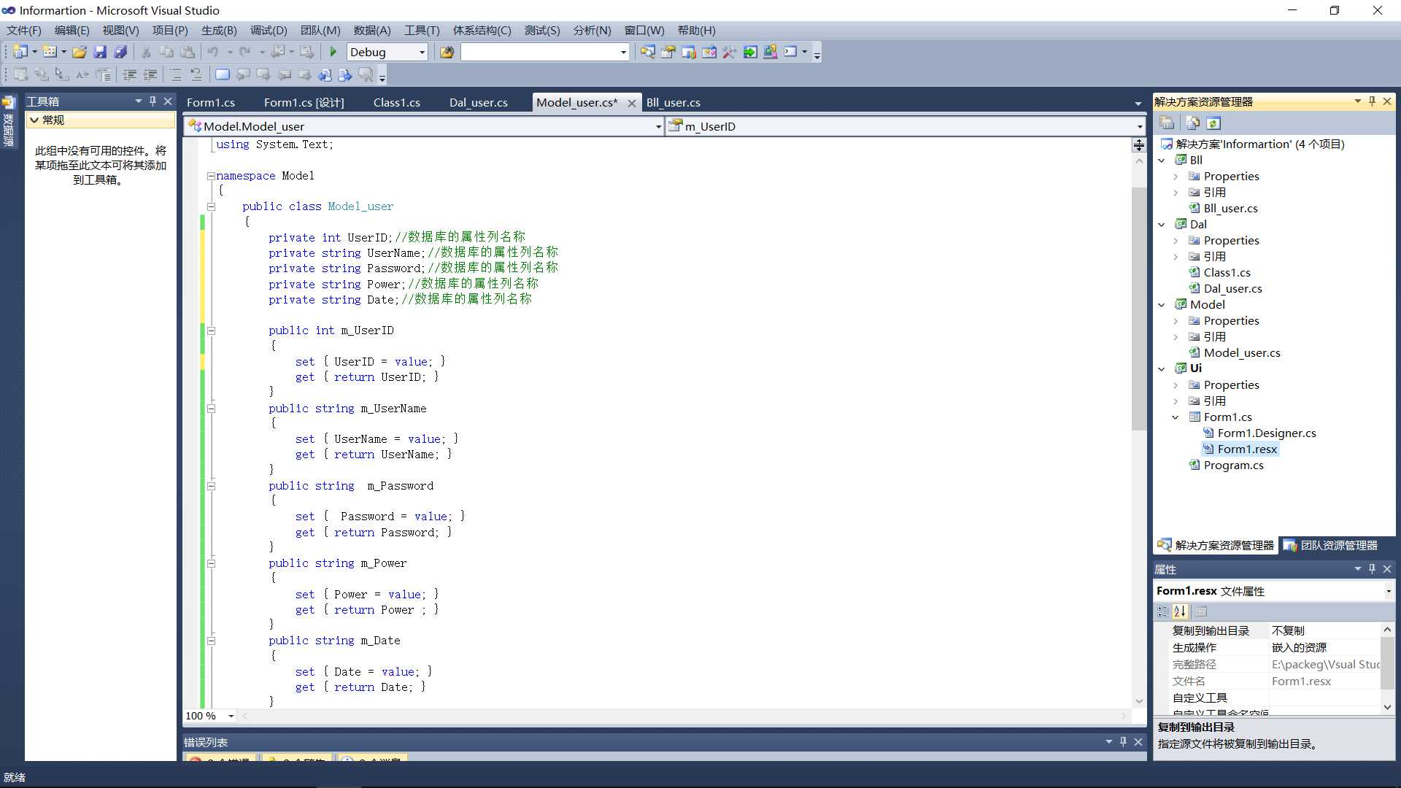This screenshot has width=1401, height=788.
Task: Click the Uncomment Selection icon
Action: pos(196,74)
